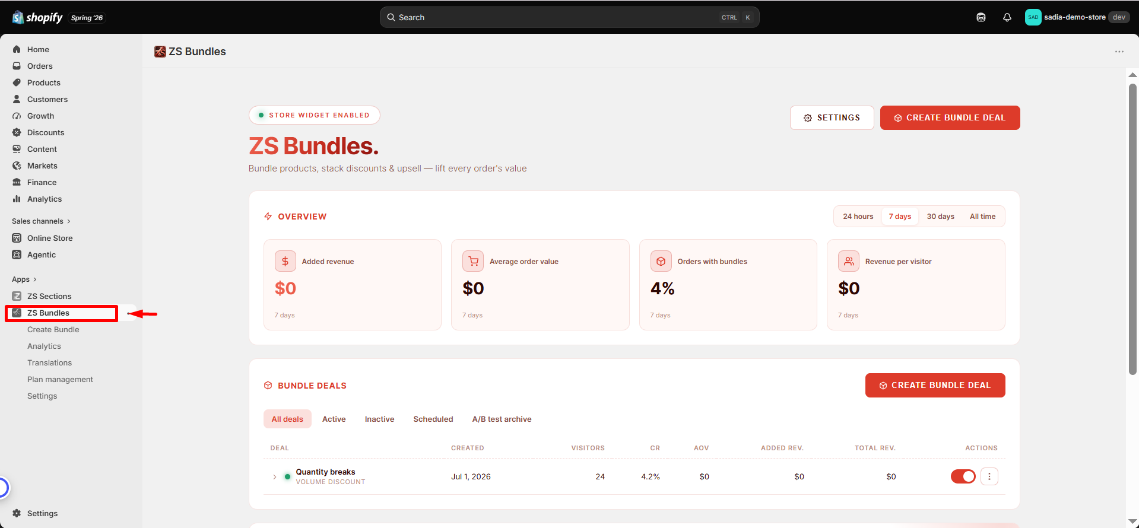Switch to the Active deals tab
Image resolution: width=1139 pixels, height=528 pixels.
334,419
